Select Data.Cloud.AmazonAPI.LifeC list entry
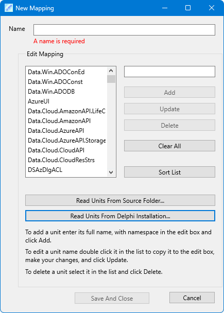The width and height of the screenshot is (224, 313). [66, 111]
